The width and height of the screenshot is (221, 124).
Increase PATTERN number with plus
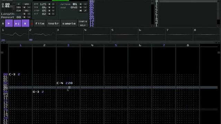pos(81,4)
